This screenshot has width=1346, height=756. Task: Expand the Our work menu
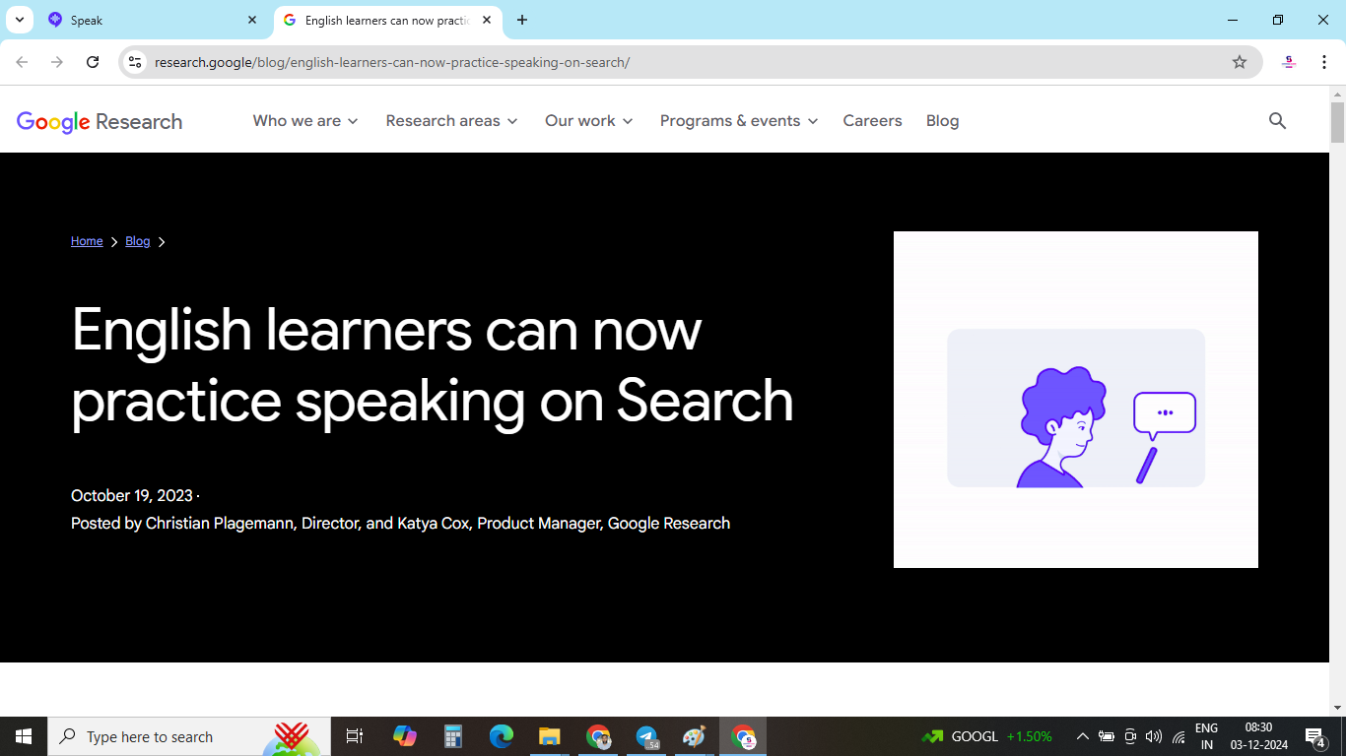click(x=589, y=121)
